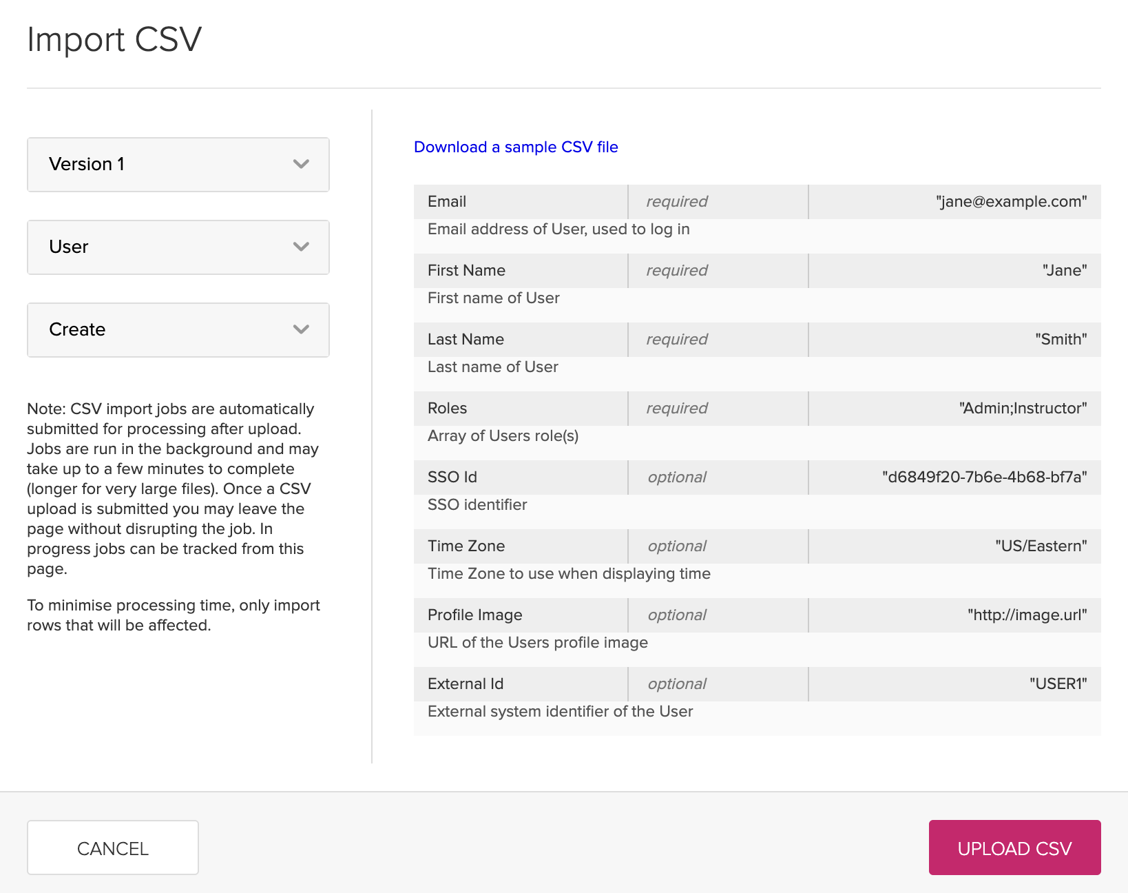Cancel the CSV import
The image size is (1128, 893).
113,848
